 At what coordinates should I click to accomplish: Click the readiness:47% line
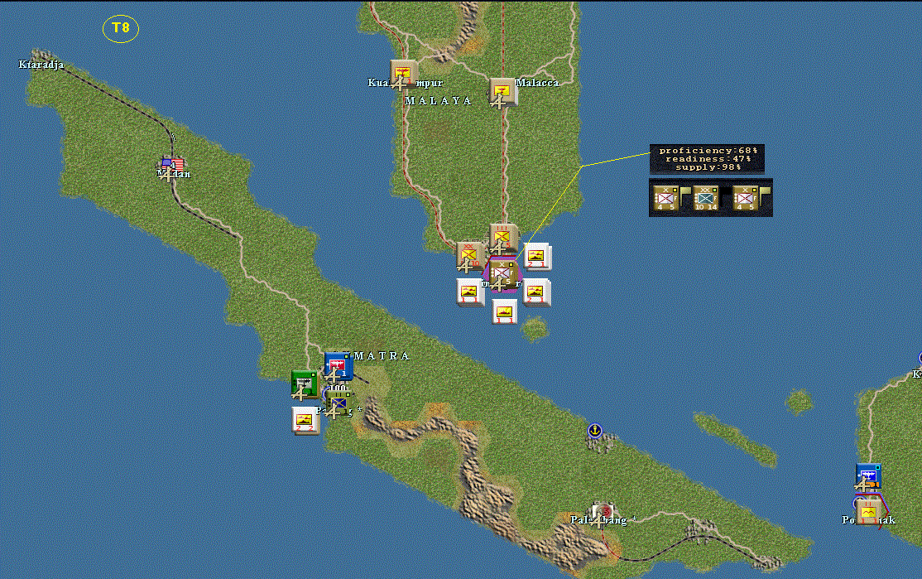tap(708, 159)
